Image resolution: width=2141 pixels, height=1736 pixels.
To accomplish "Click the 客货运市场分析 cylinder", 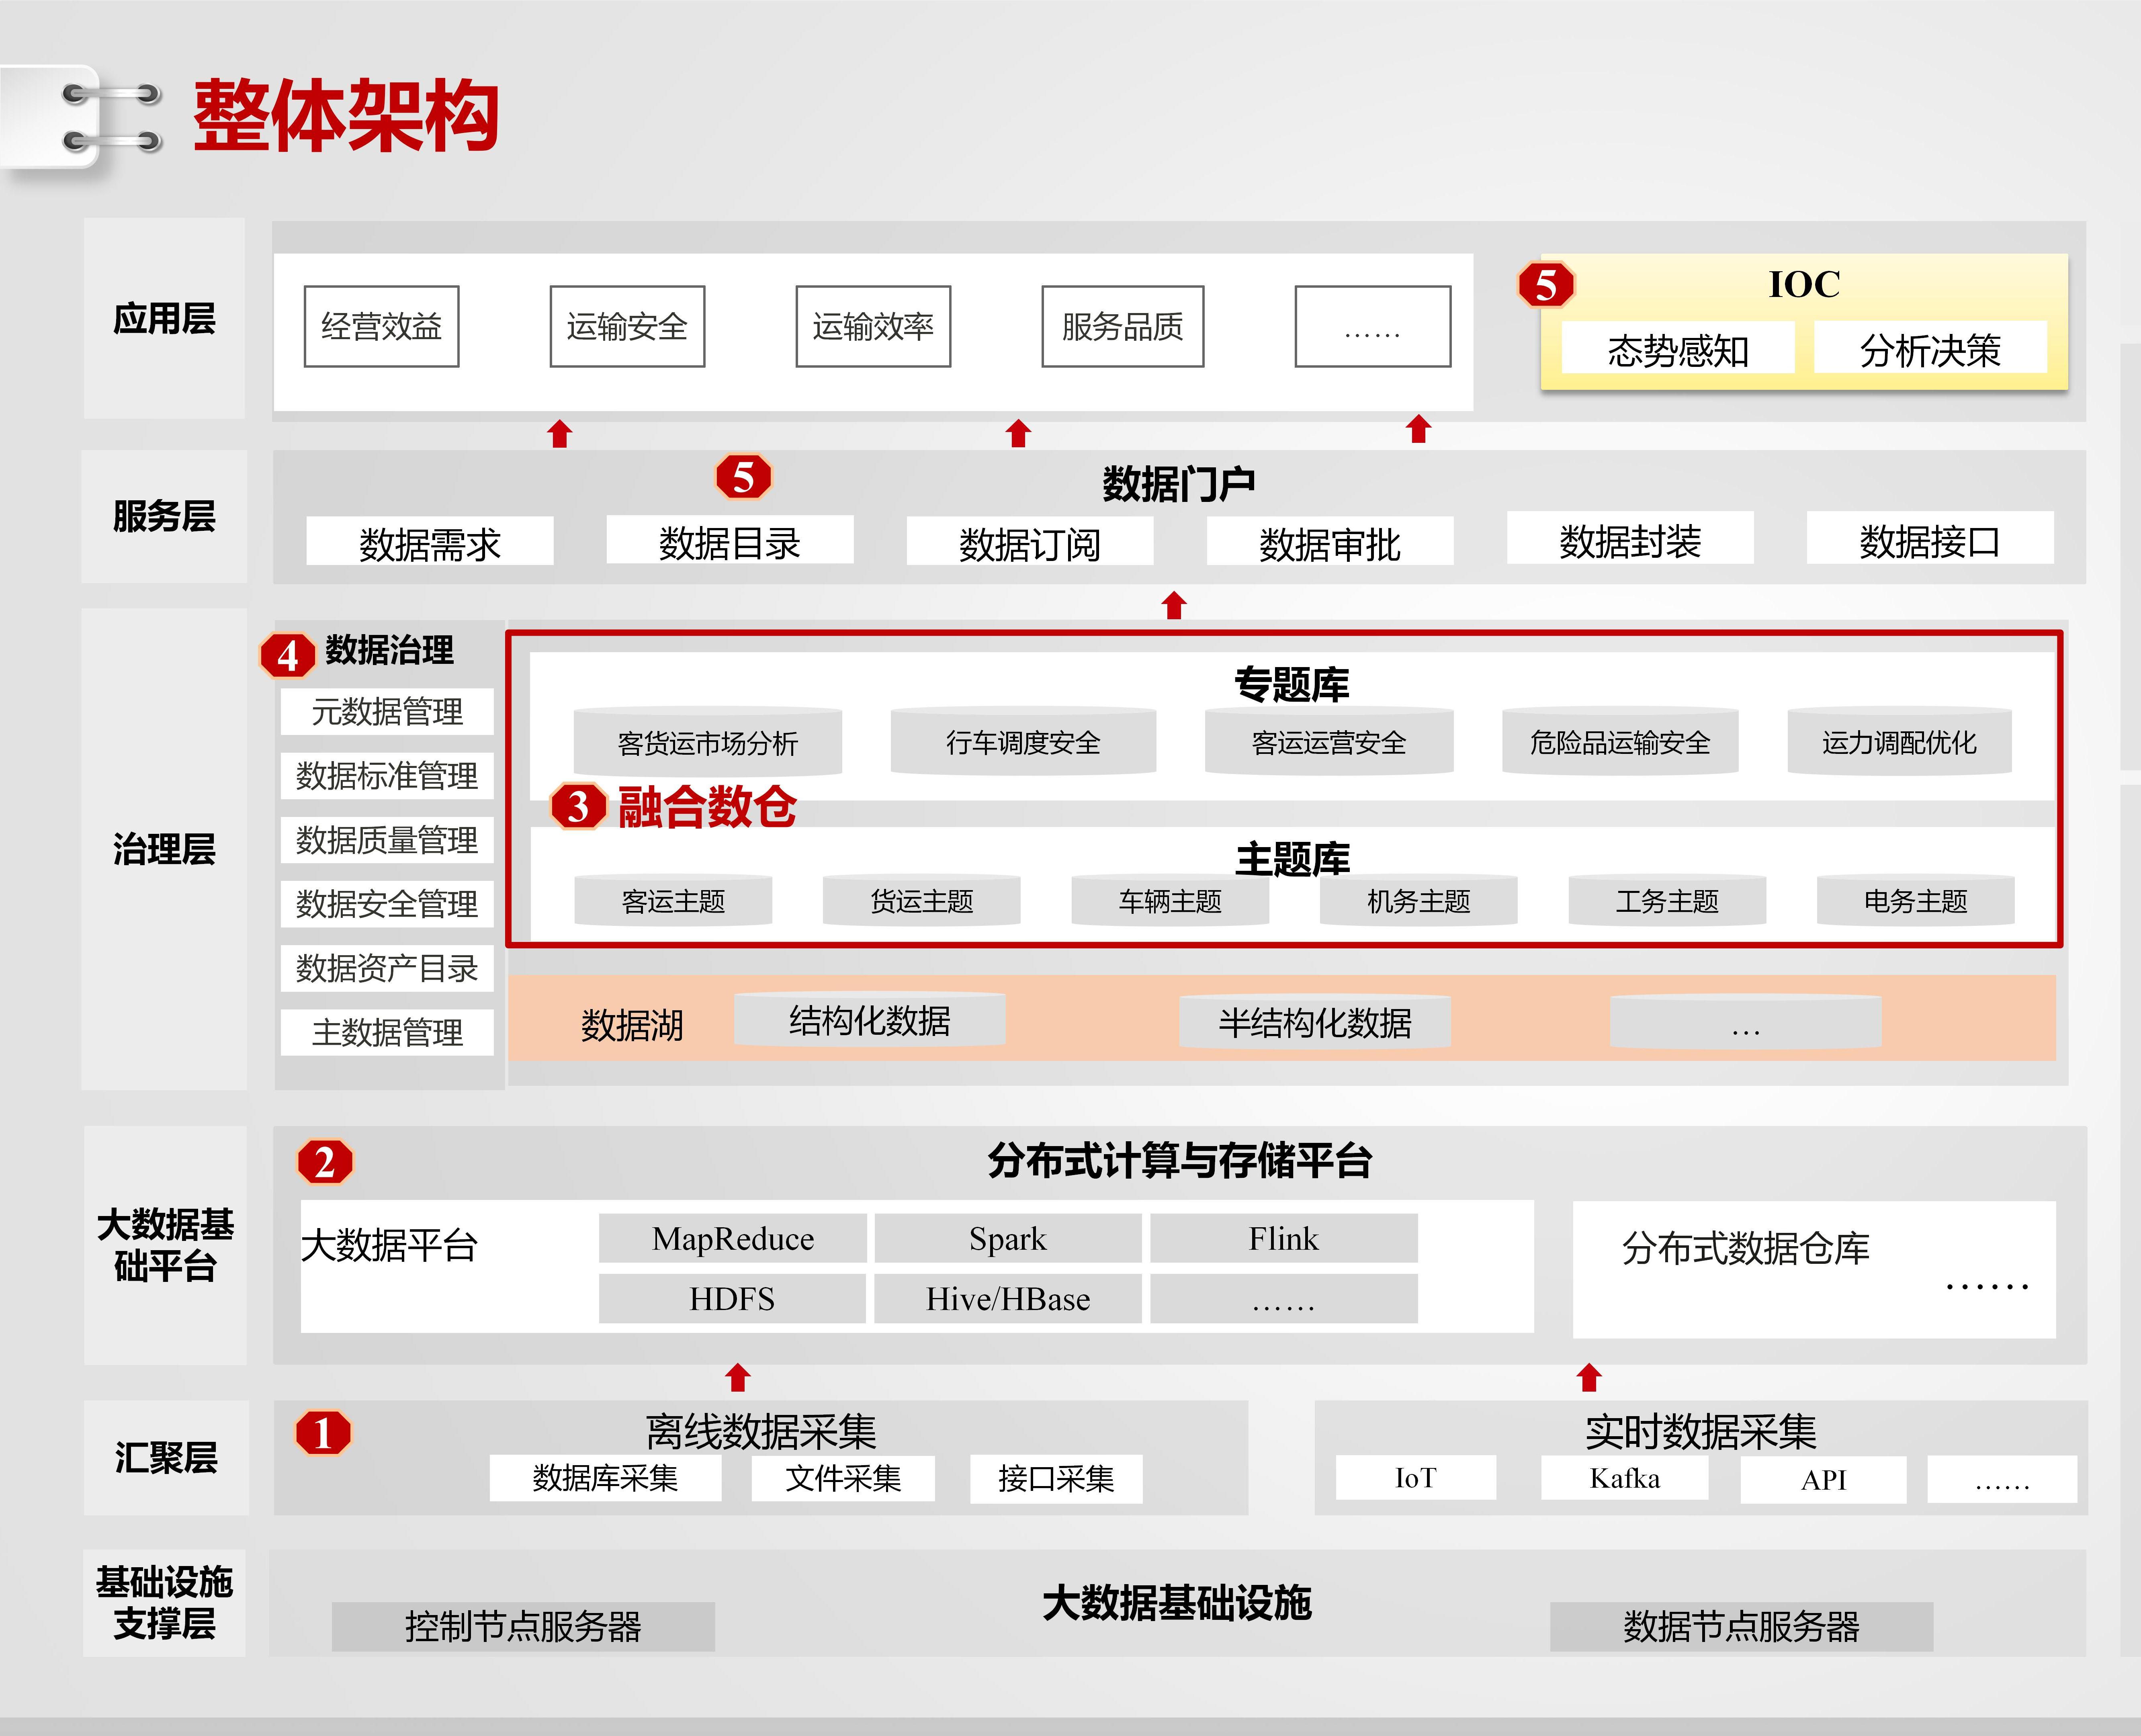I will tap(708, 742).
